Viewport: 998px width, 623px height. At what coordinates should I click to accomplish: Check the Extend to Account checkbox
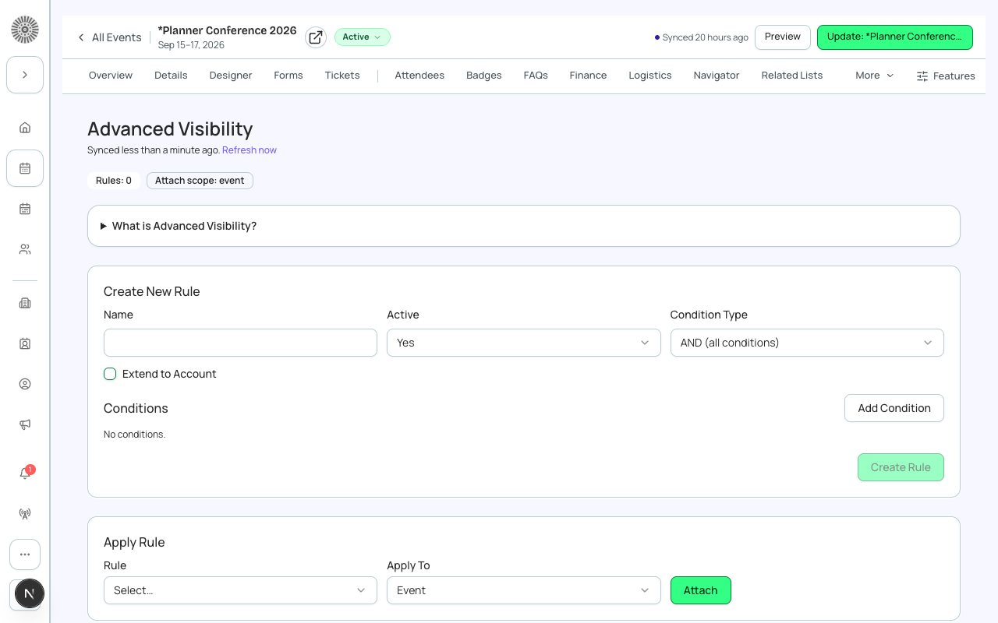click(110, 374)
